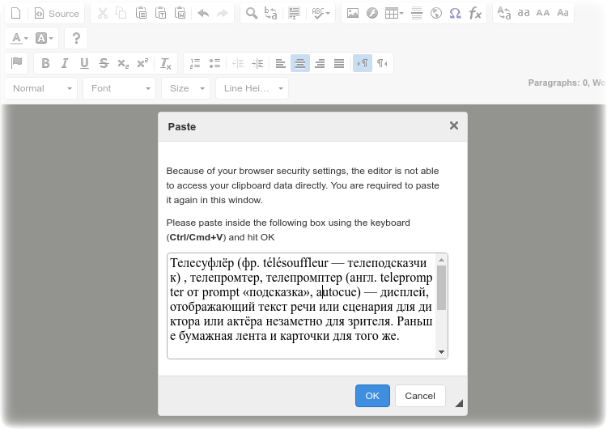Toggle center alignment

[300, 63]
